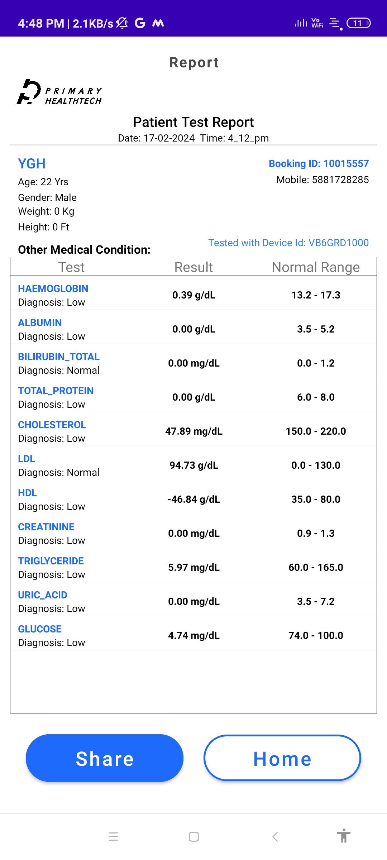Open the Booking ID 10015557 link
Screen dimensions: 387x860
[319, 164]
